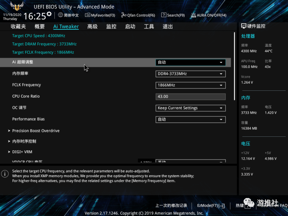This screenshot has height=216, width=288.
Task: Switch to the 高级 tab
Action: click(92, 26)
